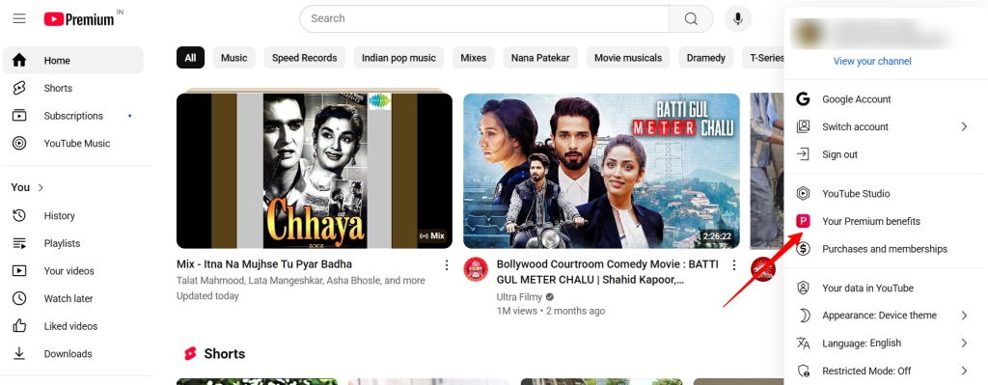Click Ultra Filmy channel avatar

click(476, 269)
